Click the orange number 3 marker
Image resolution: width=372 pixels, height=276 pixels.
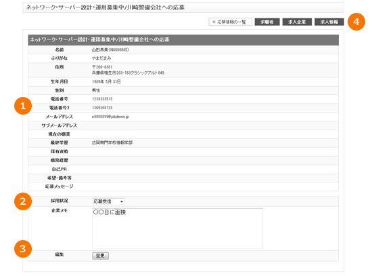pos(23,249)
